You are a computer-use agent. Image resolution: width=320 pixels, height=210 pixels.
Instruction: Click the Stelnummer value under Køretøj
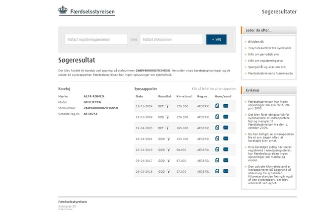[100, 108]
